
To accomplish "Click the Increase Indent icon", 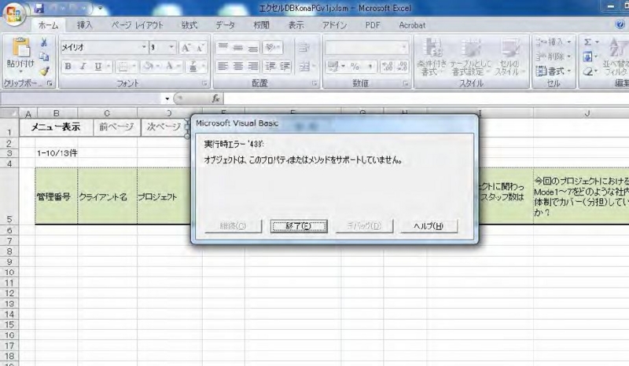I will point(285,66).
